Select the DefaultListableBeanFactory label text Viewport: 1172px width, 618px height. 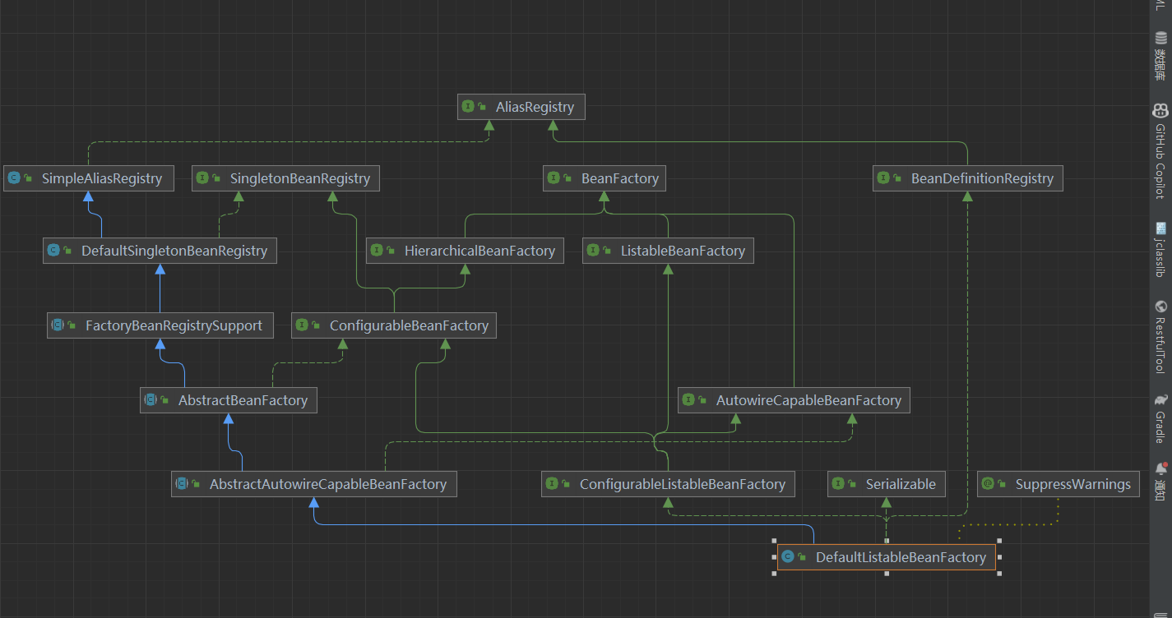click(901, 557)
